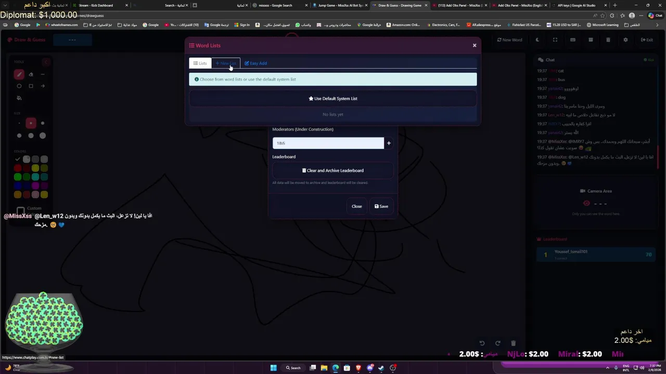Viewport: 666px width, 374px height.
Task: Click the keyboard icon in toolbar
Action: (x=573, y=40)
